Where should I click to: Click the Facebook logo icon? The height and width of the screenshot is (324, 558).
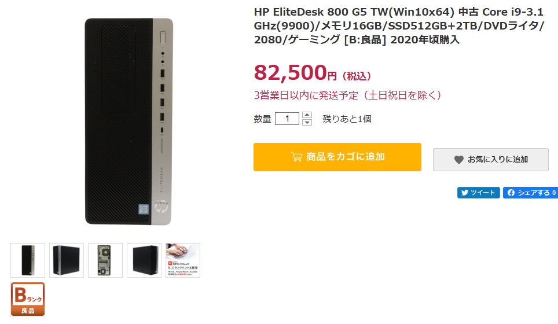(x=511, y=193)
